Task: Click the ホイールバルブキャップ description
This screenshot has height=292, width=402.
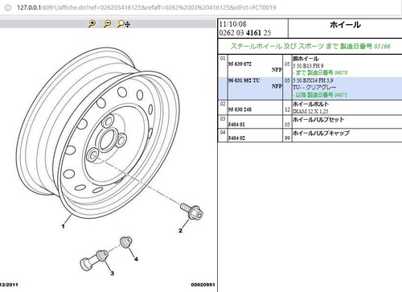Action: coord(321,133)
